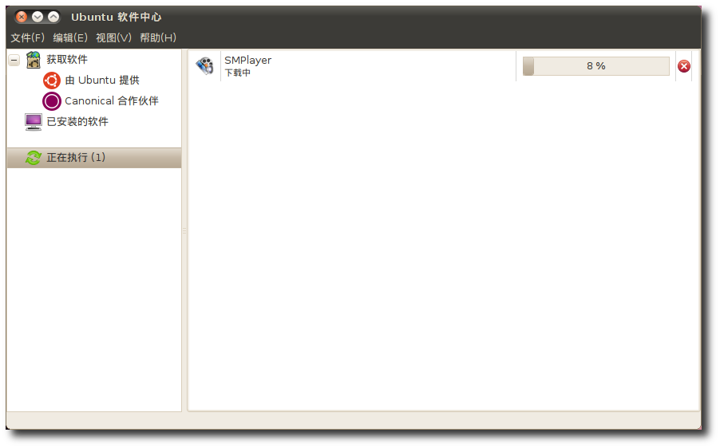Screen dimensions: 720x448
Task: Open the 文件(F) menu
Action: 28,37
